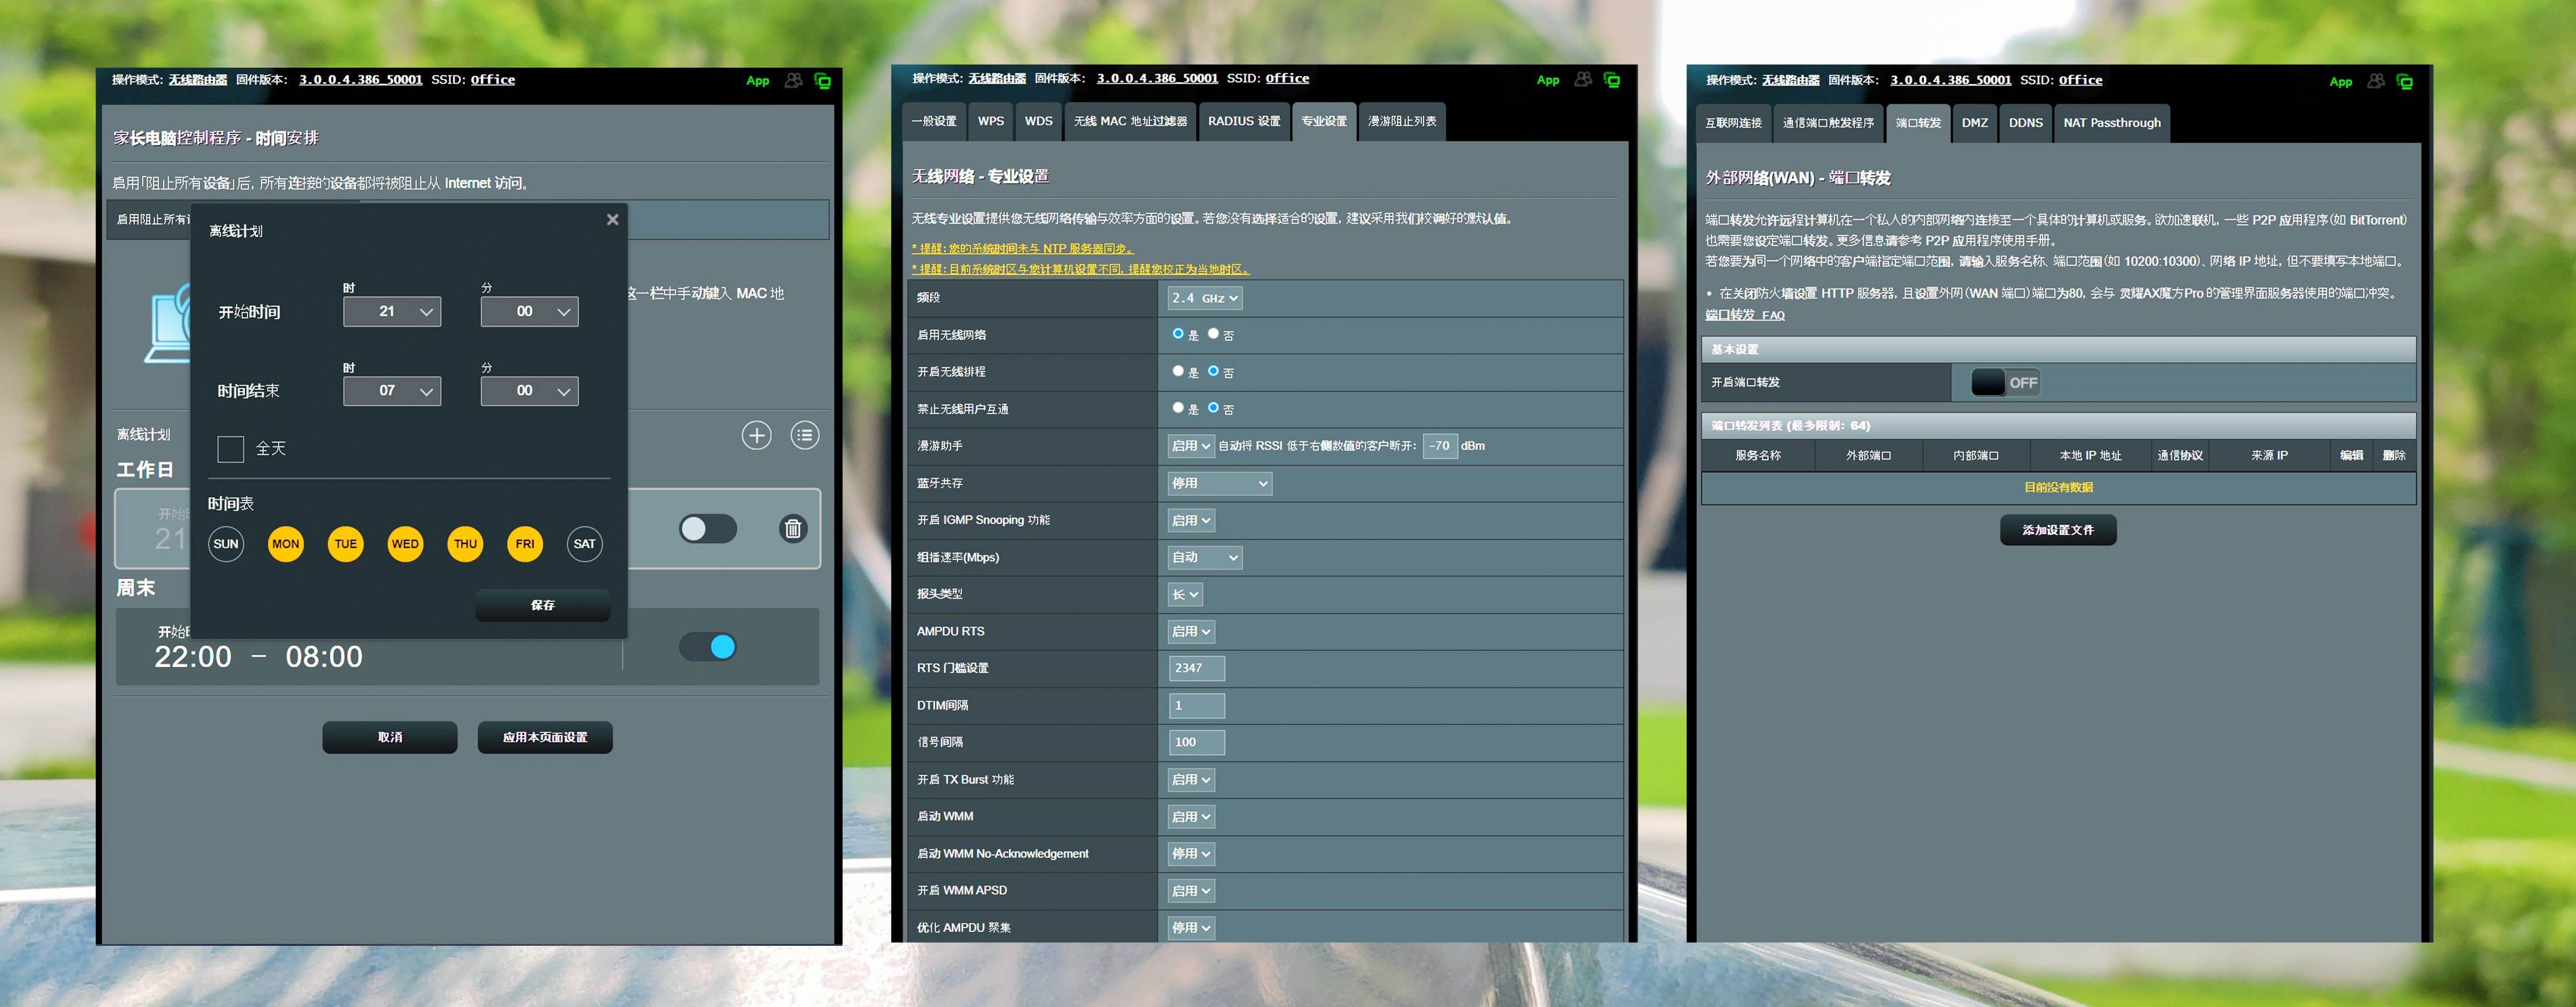Open 启动 WMM No-Acknowledgement dropdown
2576x1007 pixels.
1191,853
